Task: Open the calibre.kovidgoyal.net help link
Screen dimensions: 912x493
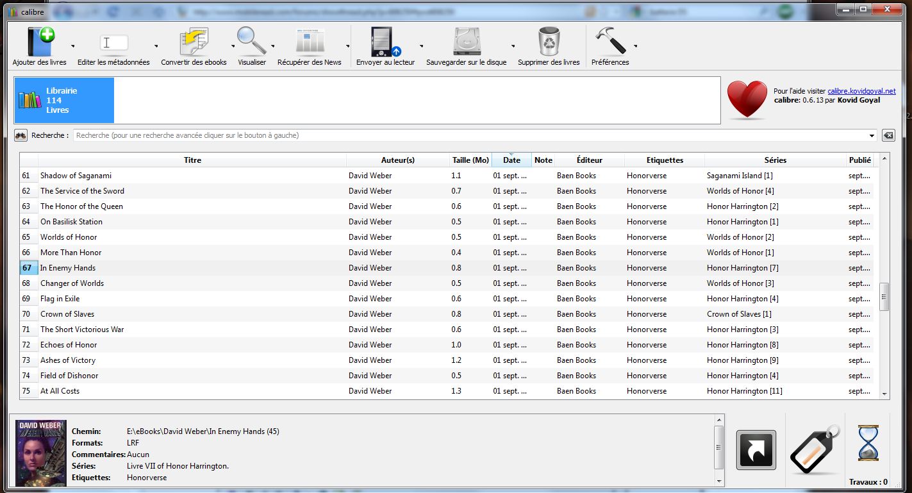Action: tap(861, 91)
